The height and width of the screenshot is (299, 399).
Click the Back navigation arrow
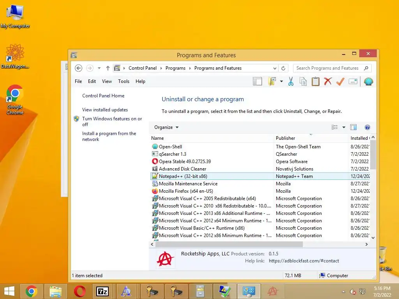[78, 68]
